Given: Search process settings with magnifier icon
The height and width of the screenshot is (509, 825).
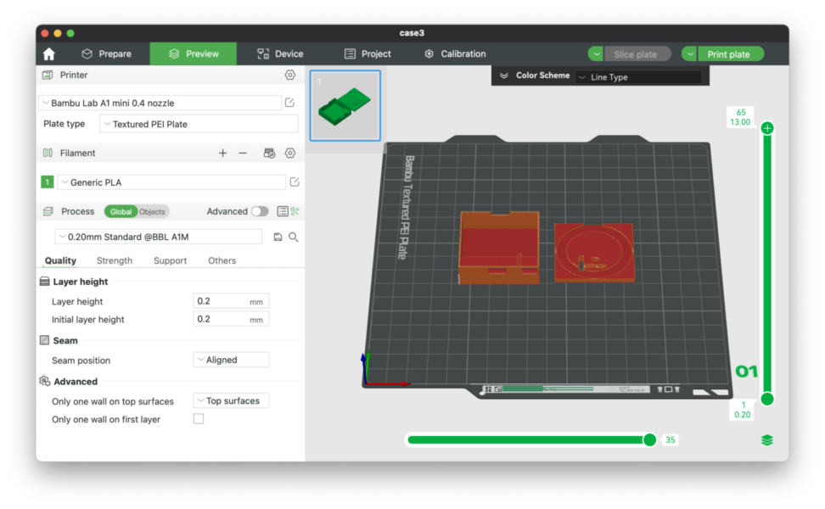Looking at the screenshot, I should pyautogui.click(x=294, y=238).
